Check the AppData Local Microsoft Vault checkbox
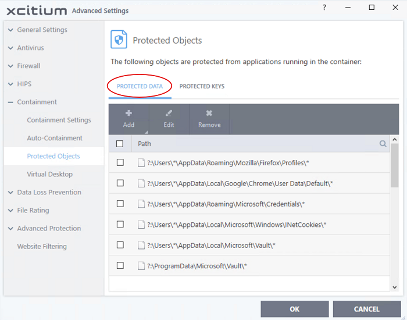 120,245
